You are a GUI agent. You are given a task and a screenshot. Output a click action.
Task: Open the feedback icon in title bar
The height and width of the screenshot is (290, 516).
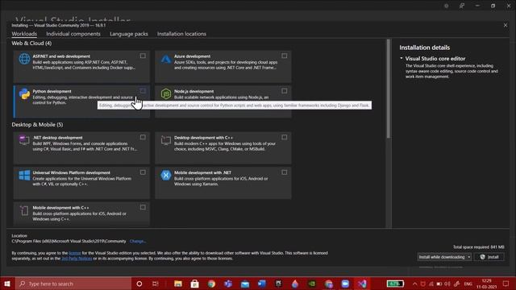(462, 6)
